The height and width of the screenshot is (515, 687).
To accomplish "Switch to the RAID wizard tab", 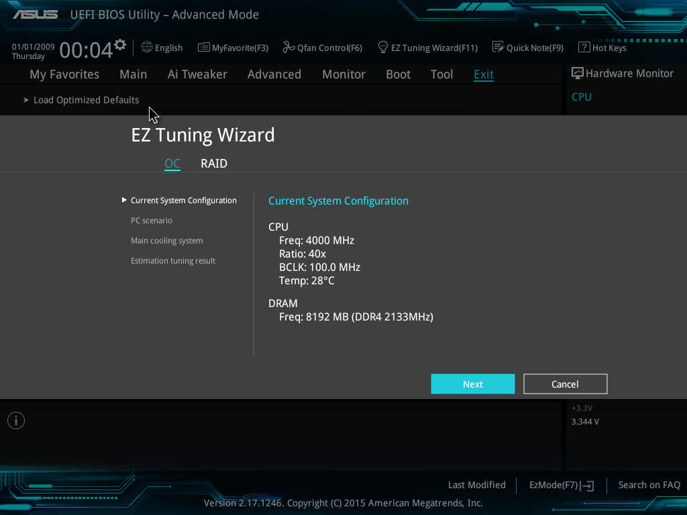I will pyautogui.click(x=214, y=164).
